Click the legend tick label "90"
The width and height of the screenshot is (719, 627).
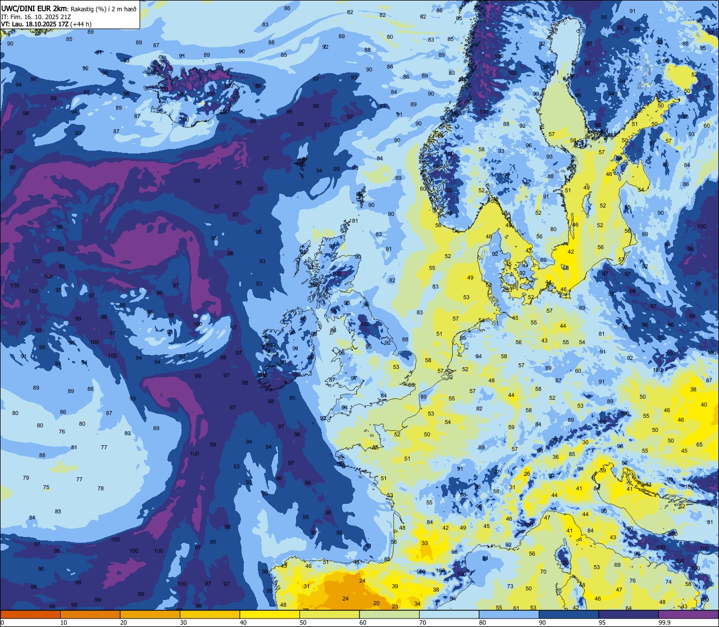[x=542, y=623]
